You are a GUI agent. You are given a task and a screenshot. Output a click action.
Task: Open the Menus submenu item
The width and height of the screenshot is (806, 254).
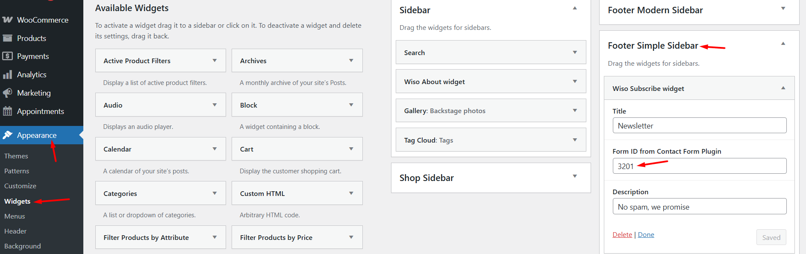(15, 216)
